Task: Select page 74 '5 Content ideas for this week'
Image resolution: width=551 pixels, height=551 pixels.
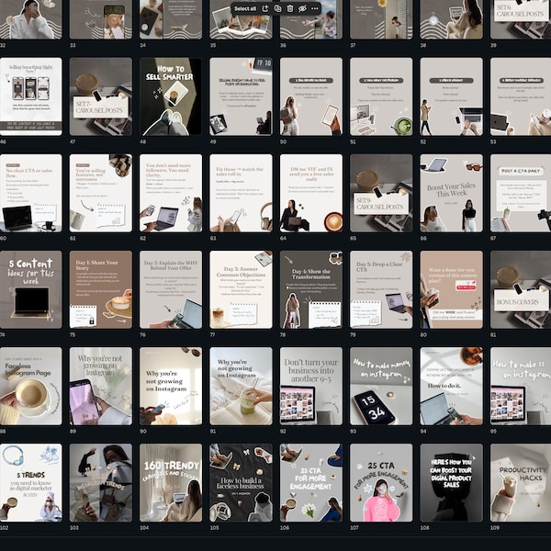Action: [x=30, y=289]
